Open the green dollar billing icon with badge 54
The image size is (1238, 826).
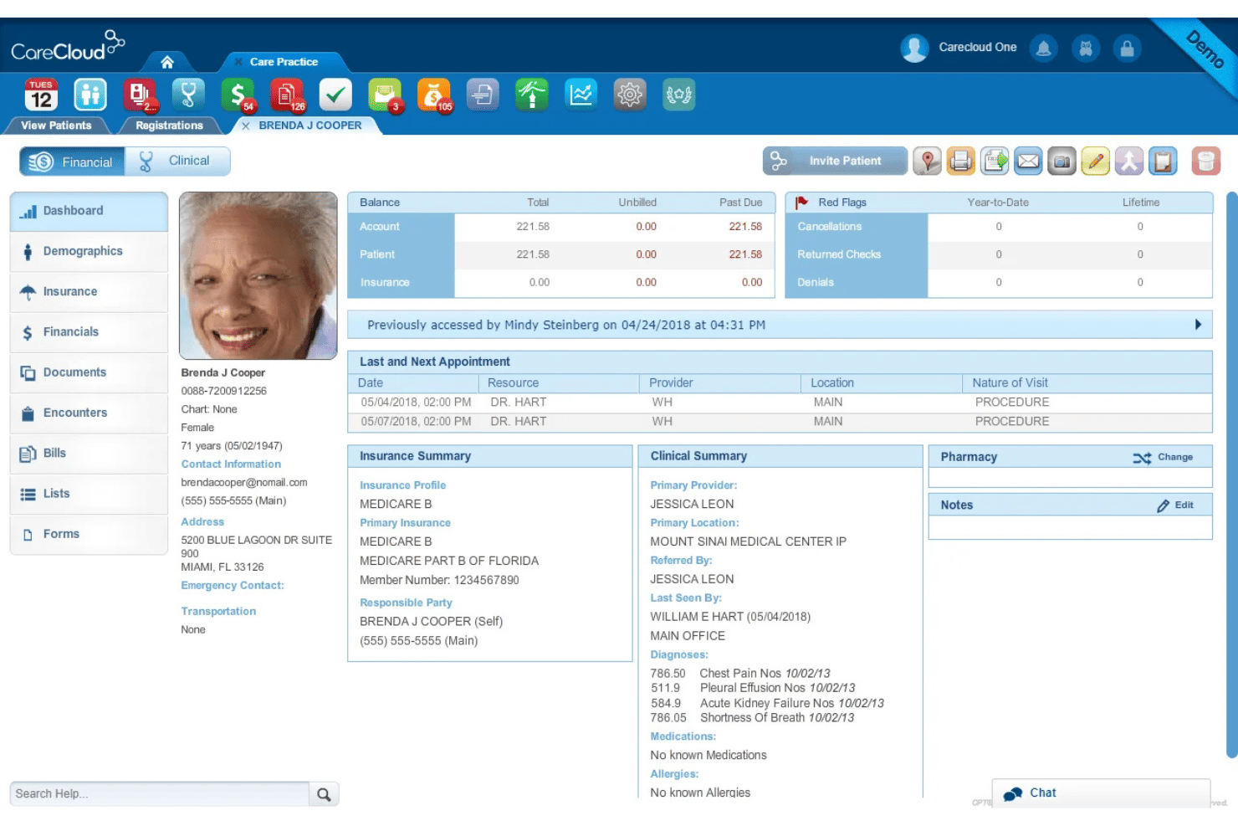pos(238,95)
